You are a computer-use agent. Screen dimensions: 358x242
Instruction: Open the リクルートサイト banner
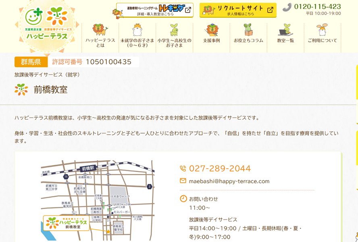pos(238,10)
